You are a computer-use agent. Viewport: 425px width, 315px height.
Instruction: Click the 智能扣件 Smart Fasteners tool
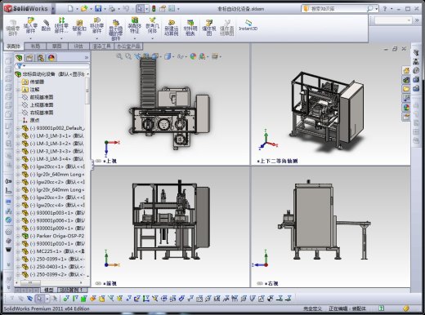[79, 27]
